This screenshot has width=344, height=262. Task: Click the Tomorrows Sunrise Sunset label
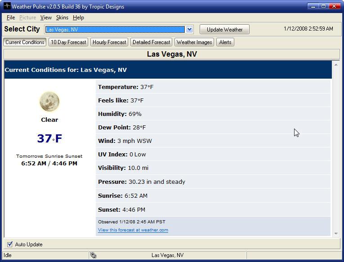[x=49, y=156]
